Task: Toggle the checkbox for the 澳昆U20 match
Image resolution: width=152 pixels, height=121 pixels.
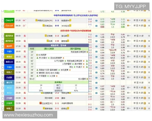Action: click(3, 62)
